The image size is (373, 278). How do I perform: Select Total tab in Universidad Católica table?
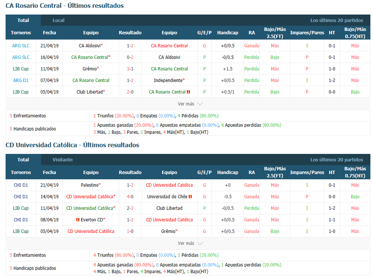pos(23,159)
